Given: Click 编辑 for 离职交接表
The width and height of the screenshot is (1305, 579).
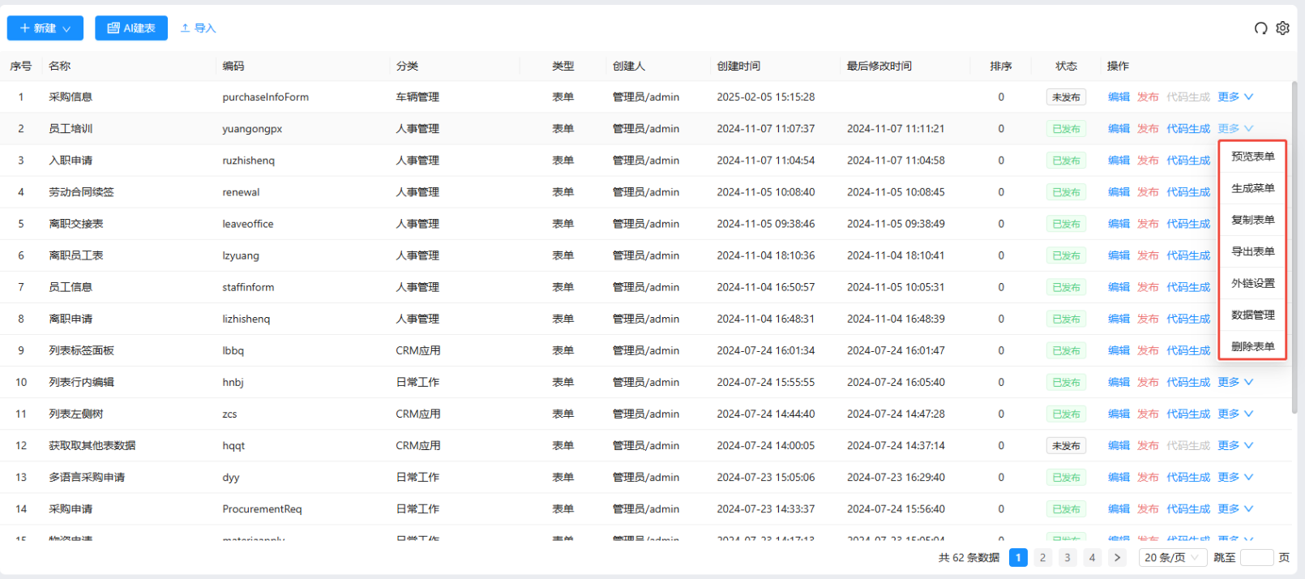Looking at the screenshot, I should [x=1119, y=224].
